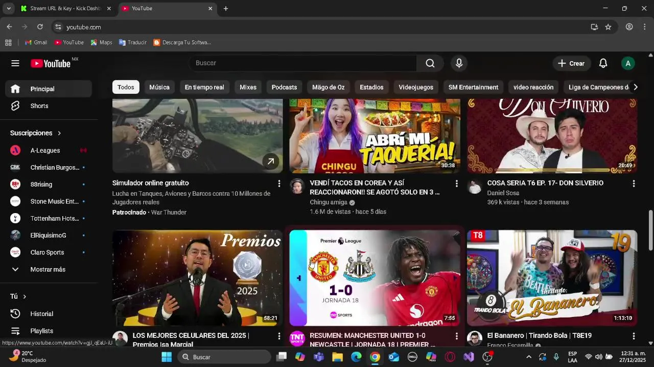Click the Crear button
Viewport: 654px width, 367px height.
[571, 63]
